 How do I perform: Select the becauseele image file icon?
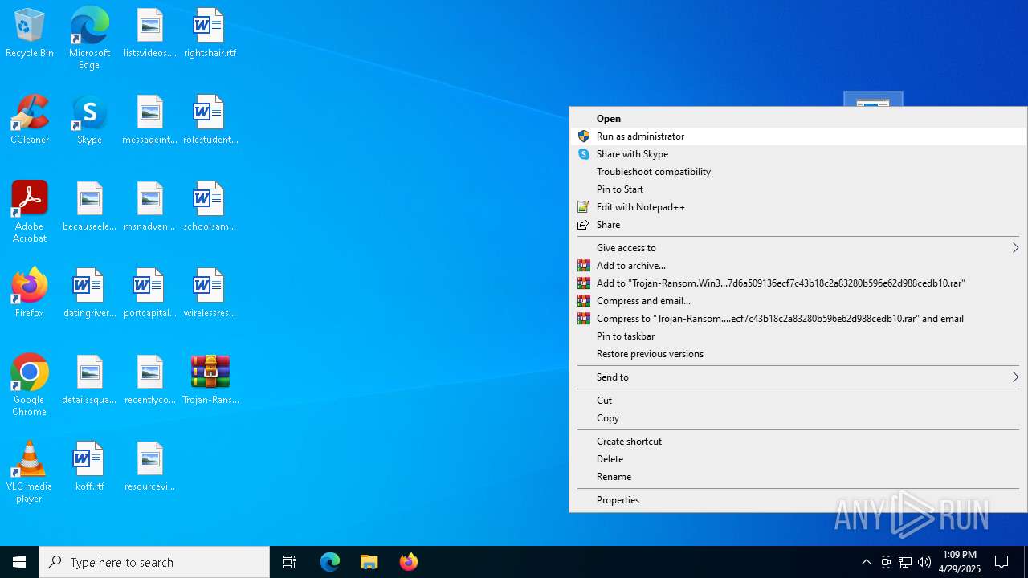point(90,206)
